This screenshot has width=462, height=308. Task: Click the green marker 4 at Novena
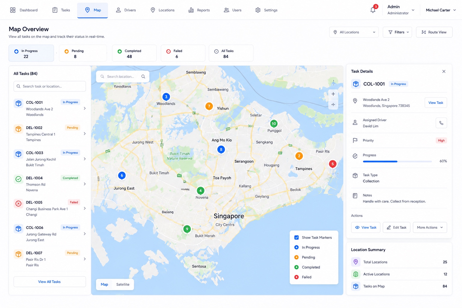click(201, 191)
